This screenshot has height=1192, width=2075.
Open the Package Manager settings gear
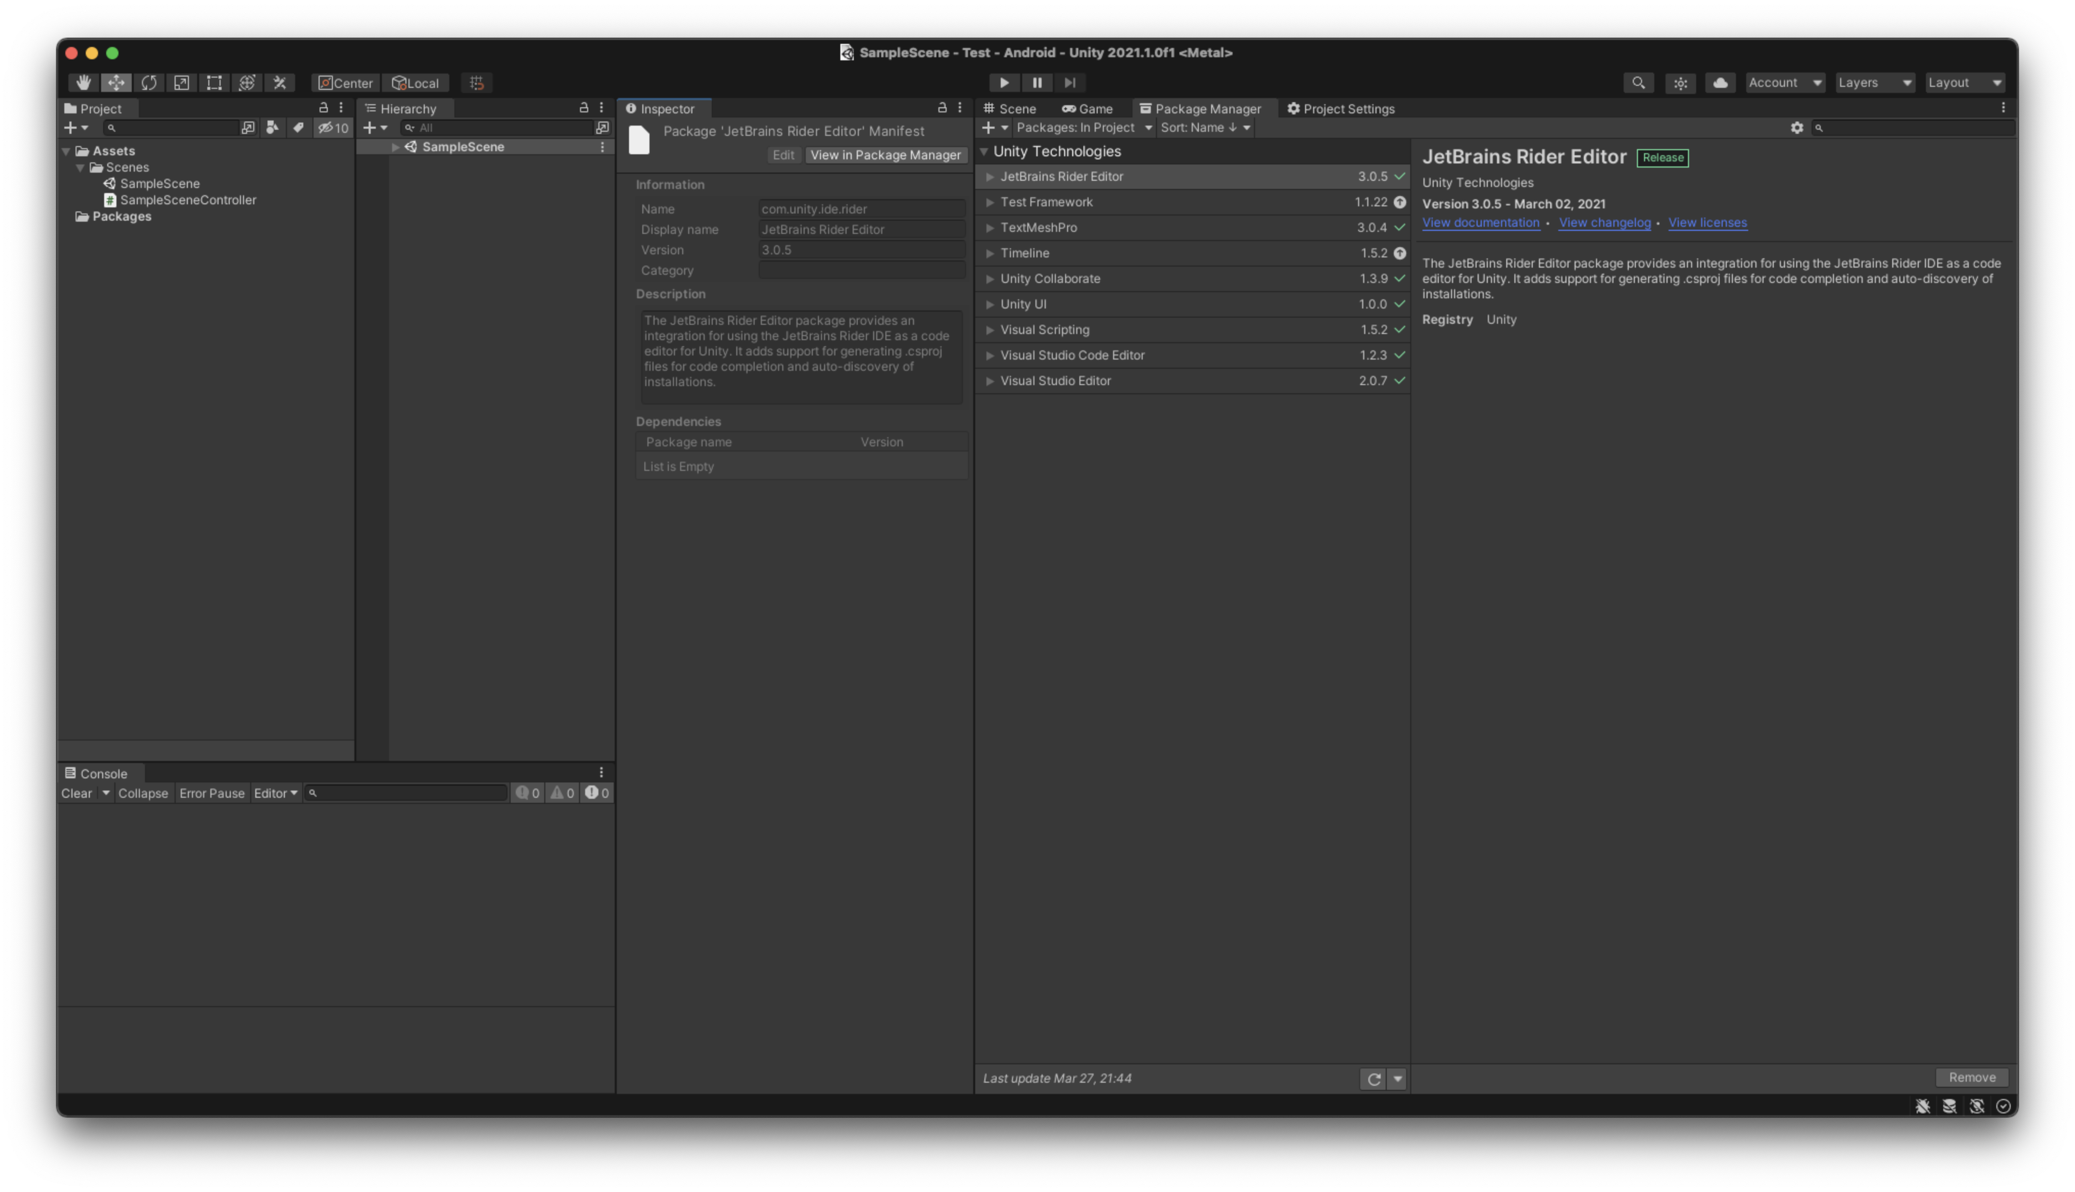tap(1797, 127)
